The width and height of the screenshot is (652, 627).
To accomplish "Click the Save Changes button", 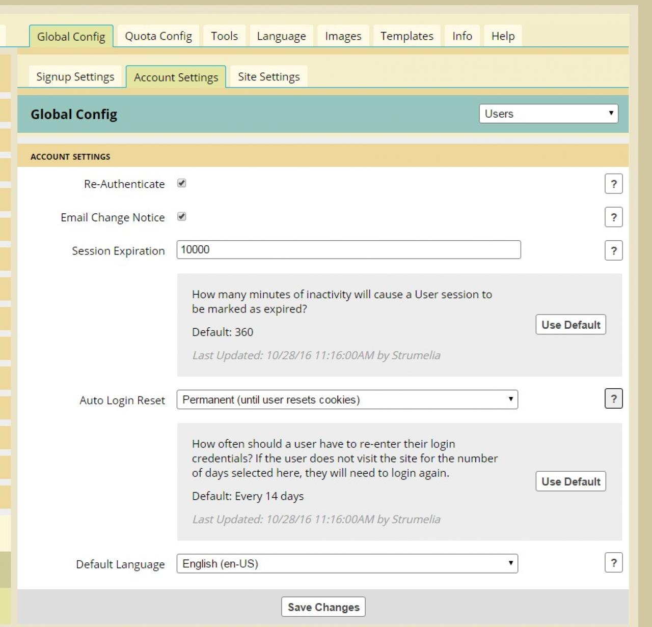I will pos(323,607).
